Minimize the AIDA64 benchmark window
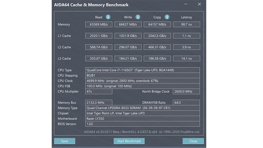This screenshot has height=148, width=263. click(185, 4)
